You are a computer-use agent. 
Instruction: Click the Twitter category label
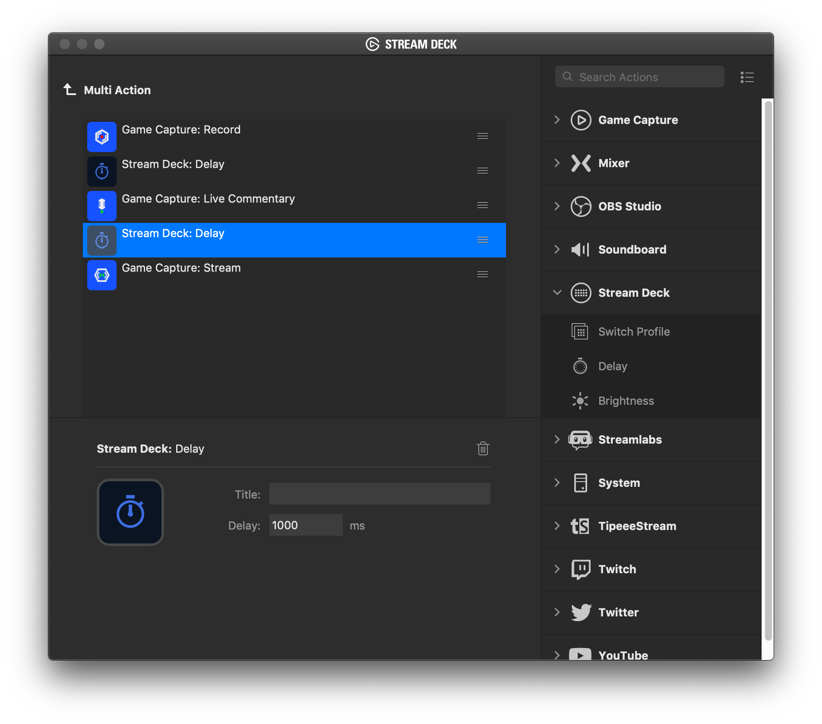coord(619,613)
